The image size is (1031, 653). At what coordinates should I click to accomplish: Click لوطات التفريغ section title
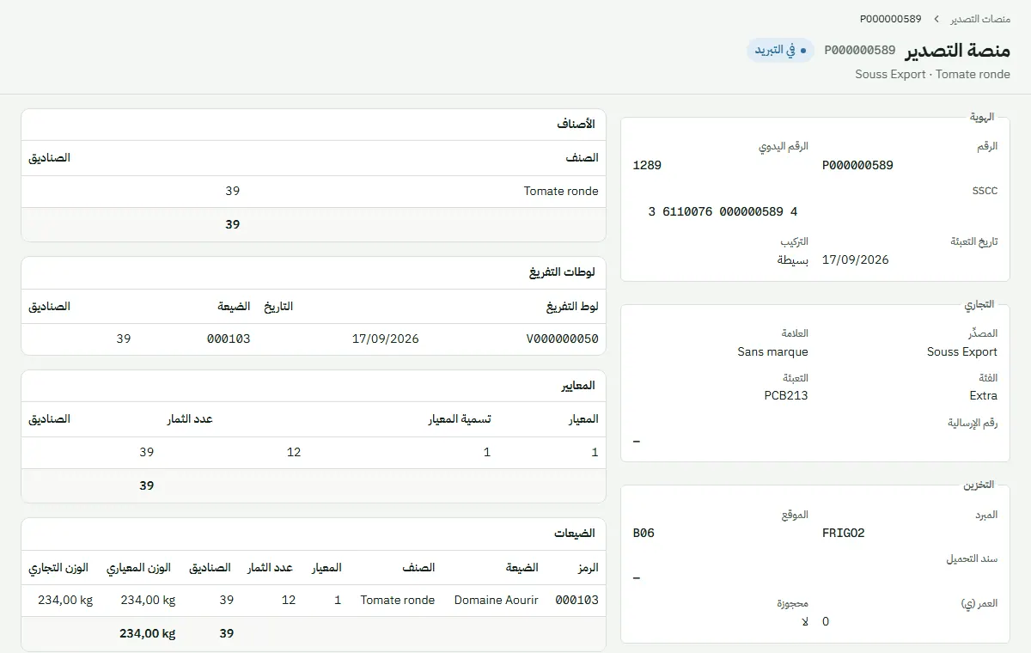pos(562,272)
